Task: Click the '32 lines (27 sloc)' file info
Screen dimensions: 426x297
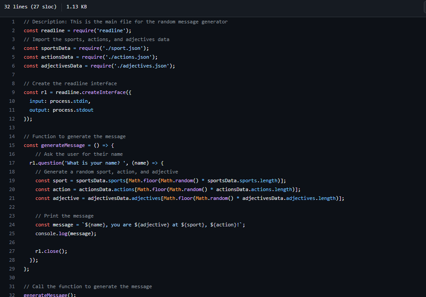Action: pyautogui.click(x=30, y=7)
